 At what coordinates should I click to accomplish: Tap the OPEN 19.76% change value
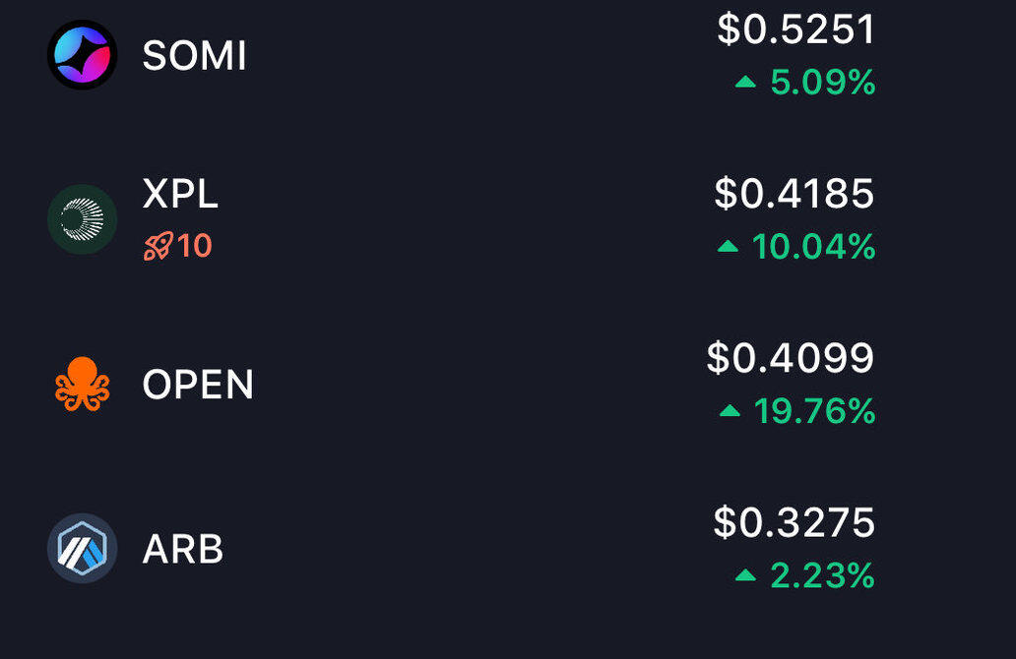coord(814,411)
